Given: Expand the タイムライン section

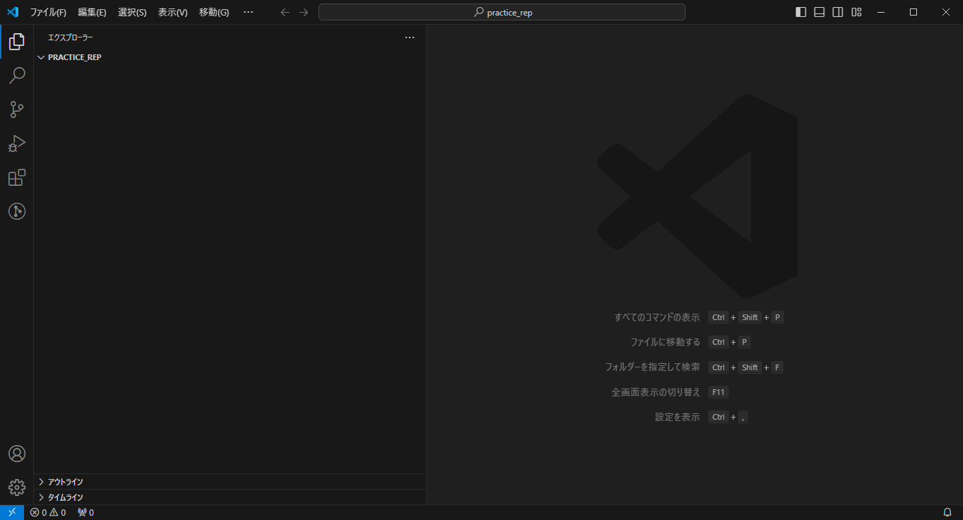Looking at the screenshot, I should (x=230, y=497).
